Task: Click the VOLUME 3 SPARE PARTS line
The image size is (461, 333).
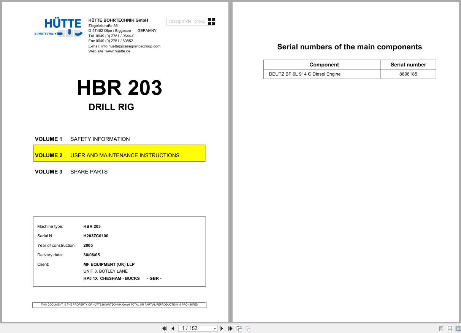Action: pos(71,172)
